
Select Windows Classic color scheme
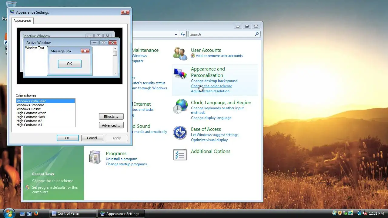point(45,109)
